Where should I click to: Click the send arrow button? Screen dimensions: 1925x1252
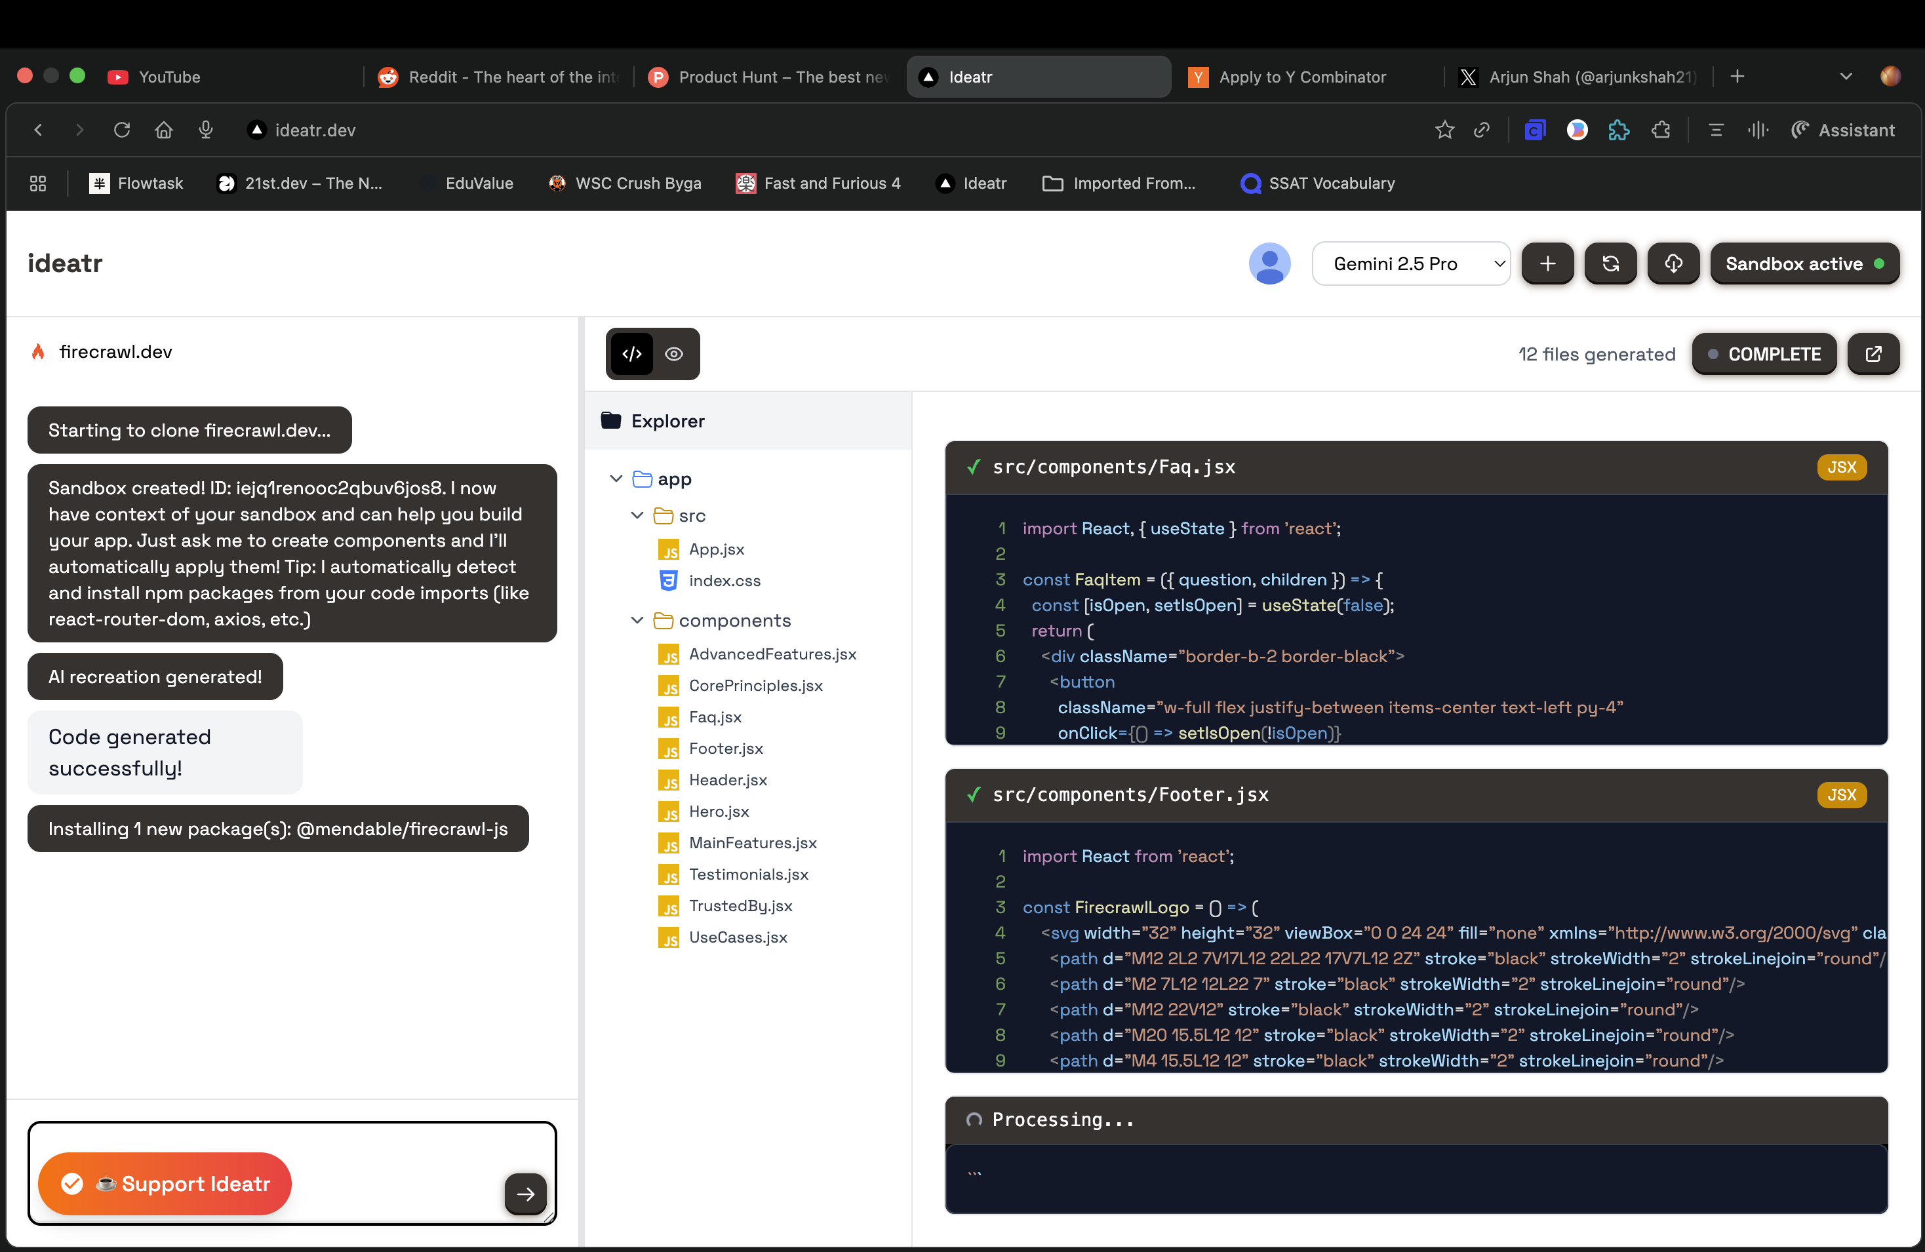pyautogui.click(x=525, y=1194)
